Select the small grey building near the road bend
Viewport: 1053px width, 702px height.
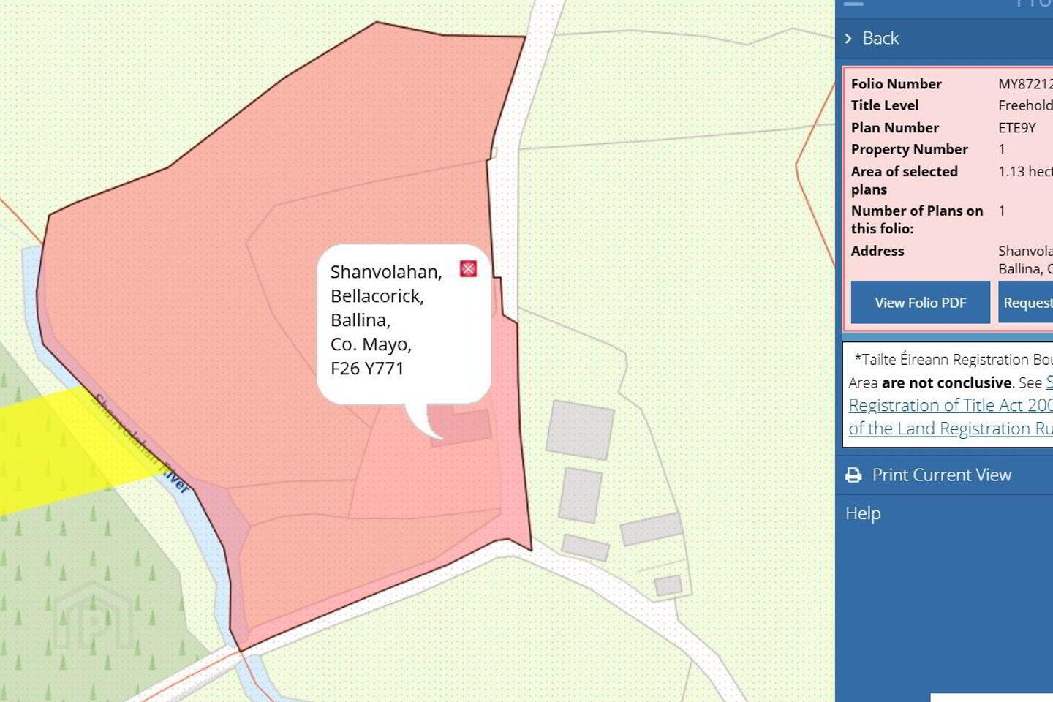(x=668, y=585)
